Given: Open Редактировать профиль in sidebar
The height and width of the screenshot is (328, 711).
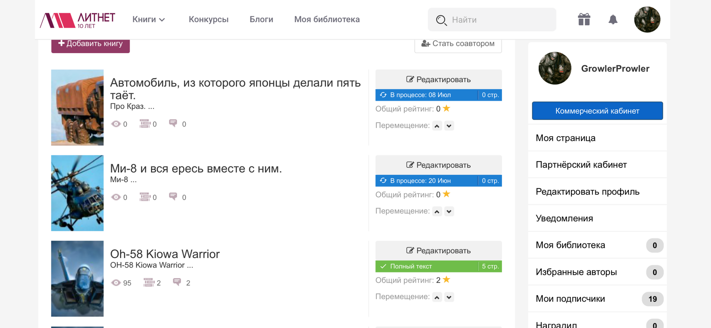Looking at the screenshot, I should coord(597,191).
